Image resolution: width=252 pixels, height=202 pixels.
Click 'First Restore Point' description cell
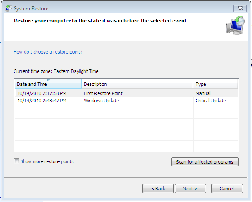click(103, 93)
